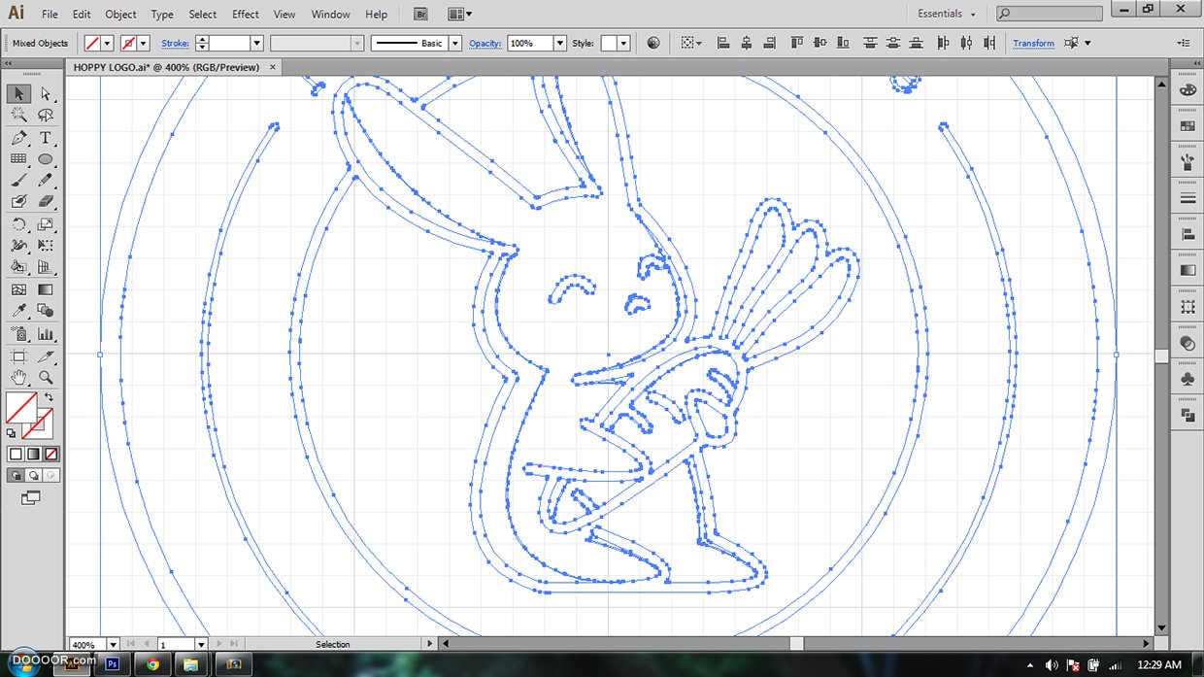This screenshot has width=1204, height=677.
Task: Select the Blend tool
Action: pyautogui.click(x=46, y=311)
